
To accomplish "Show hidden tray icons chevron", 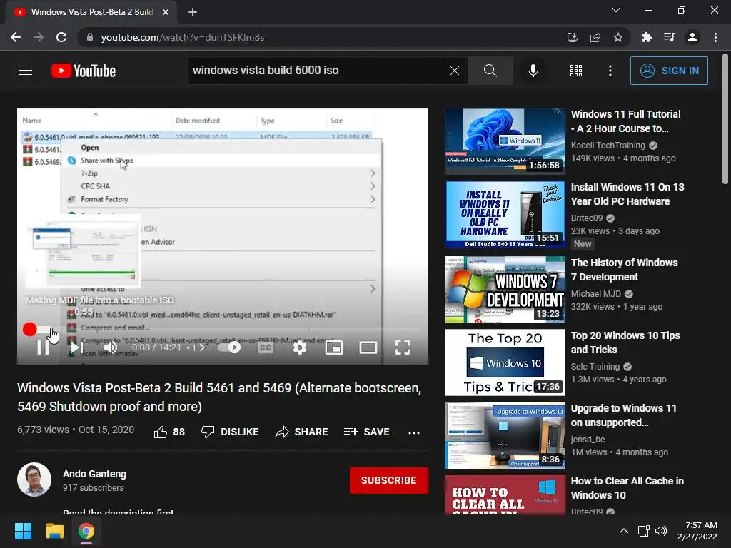I will [623, 531].
